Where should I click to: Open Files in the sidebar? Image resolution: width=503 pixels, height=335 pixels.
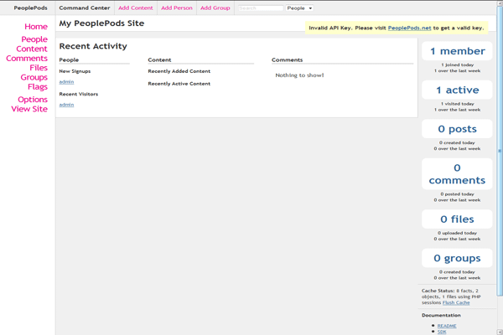39,68
